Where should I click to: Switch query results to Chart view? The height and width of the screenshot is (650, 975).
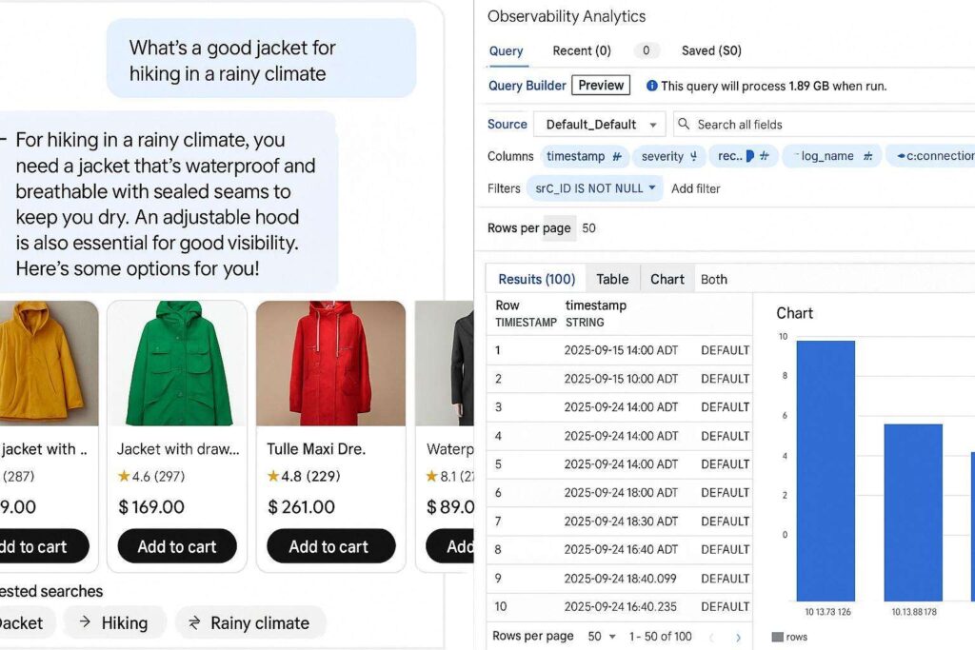667,278
